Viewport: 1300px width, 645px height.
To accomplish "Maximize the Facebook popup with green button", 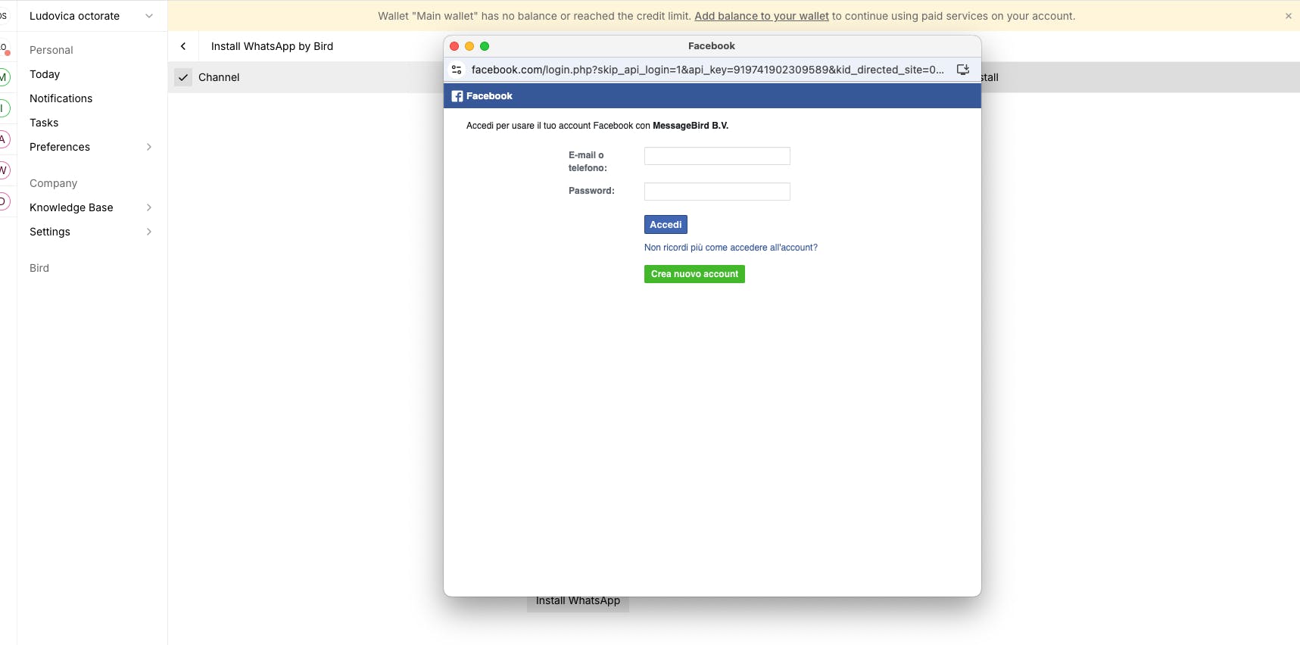I will coord(485,46).
